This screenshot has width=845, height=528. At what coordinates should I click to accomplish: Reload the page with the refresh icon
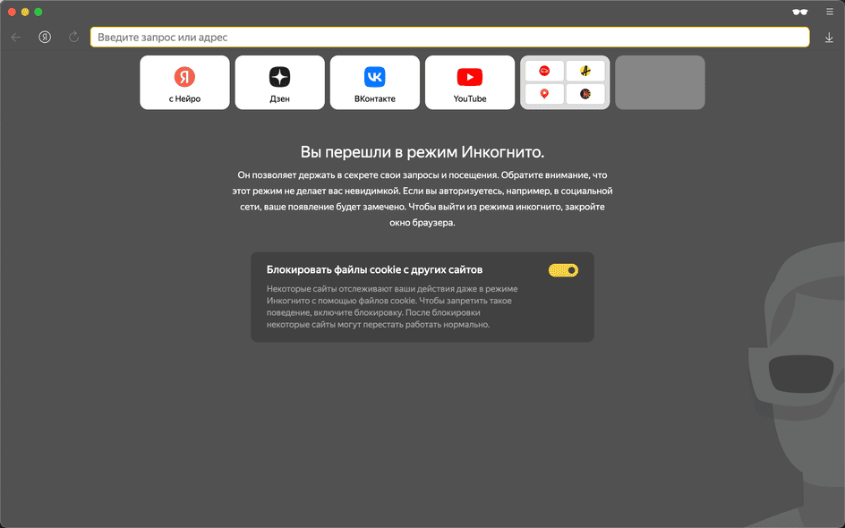73,38
